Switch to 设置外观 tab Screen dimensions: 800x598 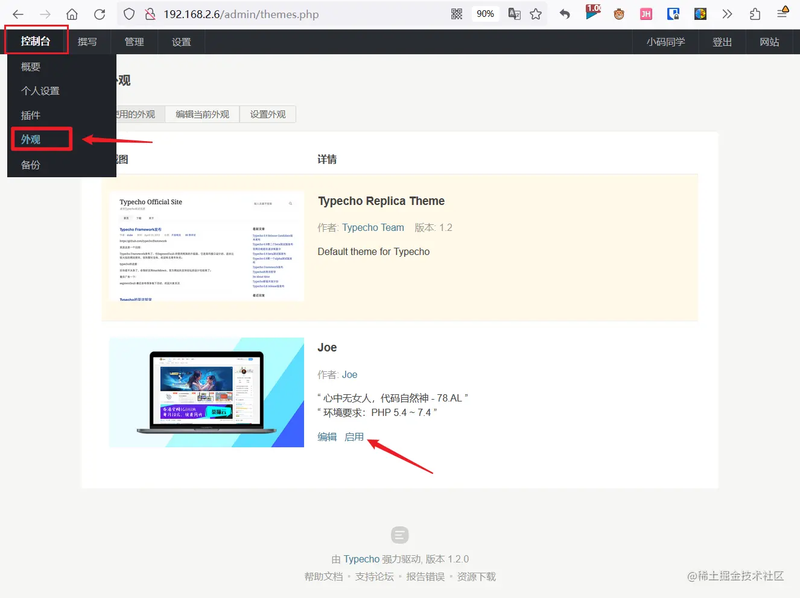(268, 114)
